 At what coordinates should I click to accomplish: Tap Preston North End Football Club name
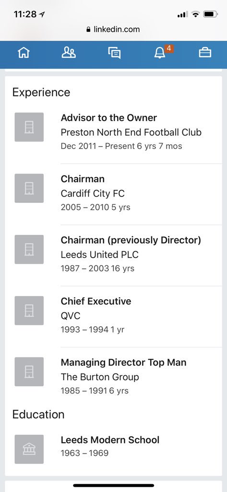[x=131, y=133]
